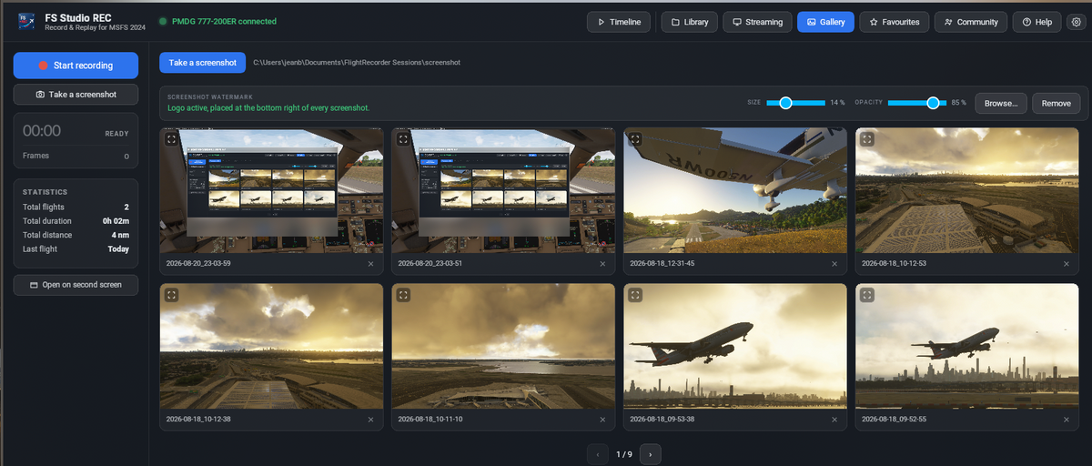Delete screenshot 2026-08-18_10-11-10 using X
This screenshot has width=1092, height=466.
(x=602, y=420)
